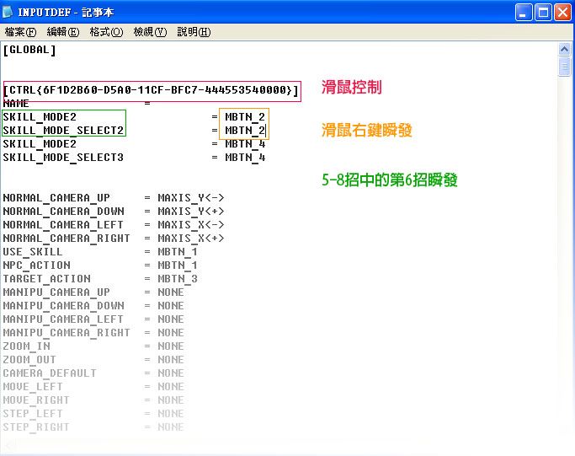The image size is (575, 456).
Task: Minimize the INPUTDEF Notepad window
Action: pos(523,13)
